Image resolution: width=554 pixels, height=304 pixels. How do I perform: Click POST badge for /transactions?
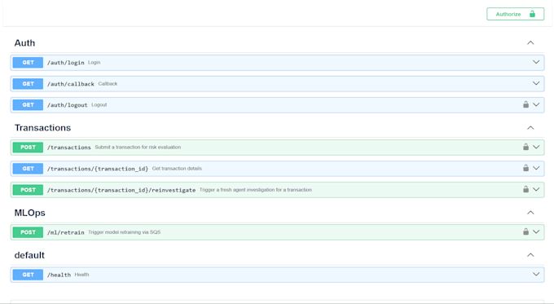[28, 148]
